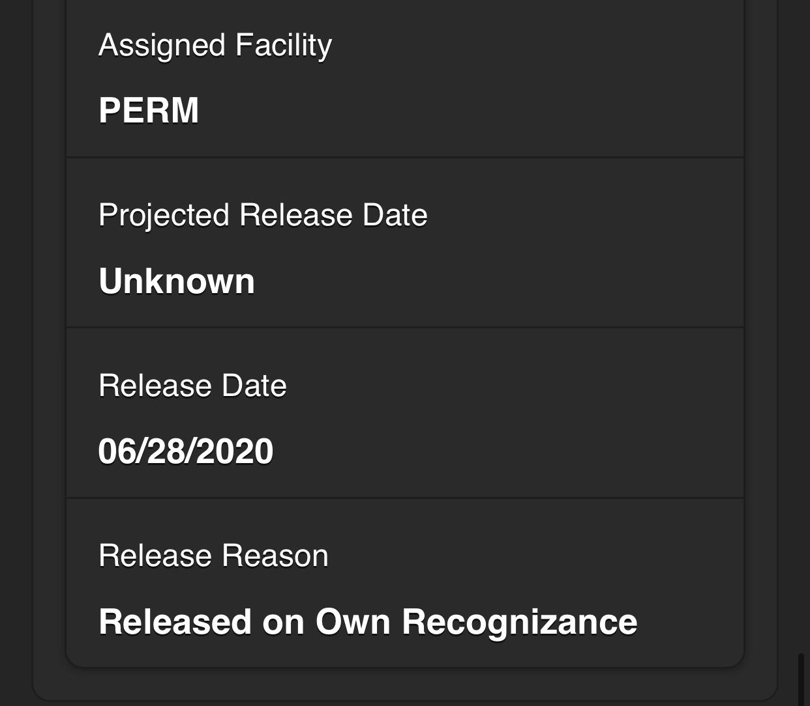
Task: Click the divider below 06/28/2020
Action: [404, 498]
